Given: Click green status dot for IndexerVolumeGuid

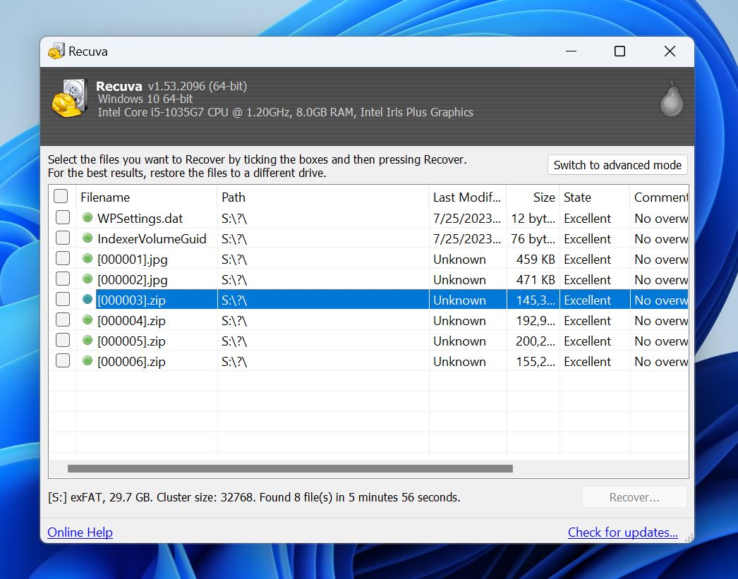Looking at the screenshot, I should click(87, 238).
